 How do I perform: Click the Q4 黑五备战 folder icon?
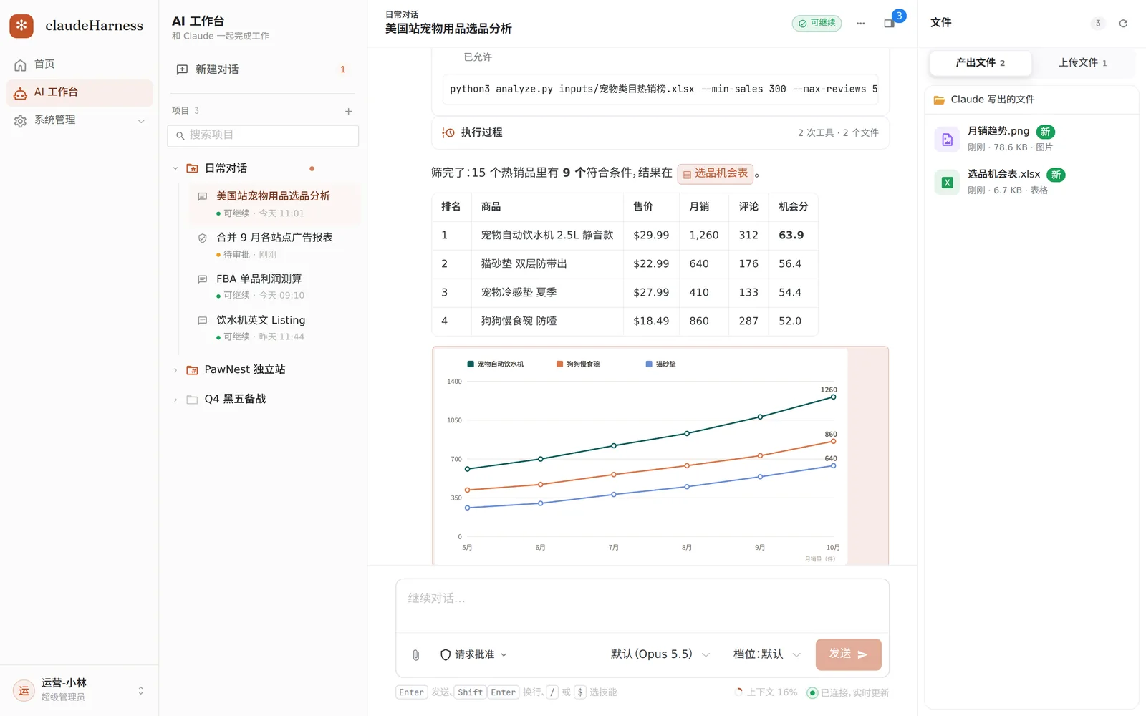(192, 400)
